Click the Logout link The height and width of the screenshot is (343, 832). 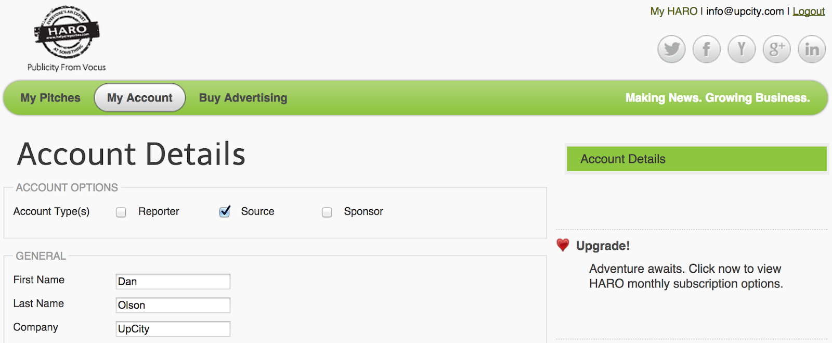click(809, 11)
